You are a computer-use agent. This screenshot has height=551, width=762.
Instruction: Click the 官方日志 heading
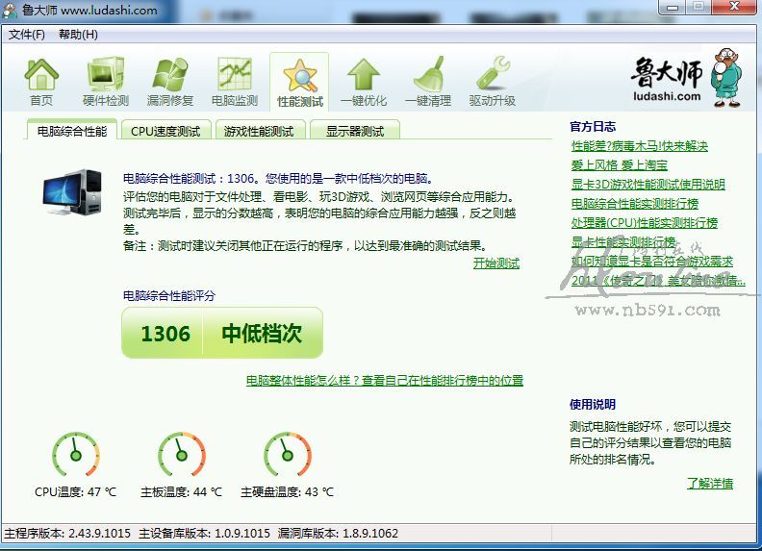[x=593, y=127]
